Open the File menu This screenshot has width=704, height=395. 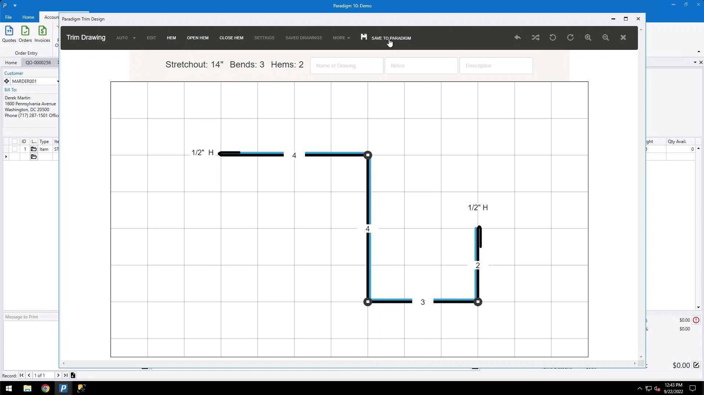coord(8,17)
